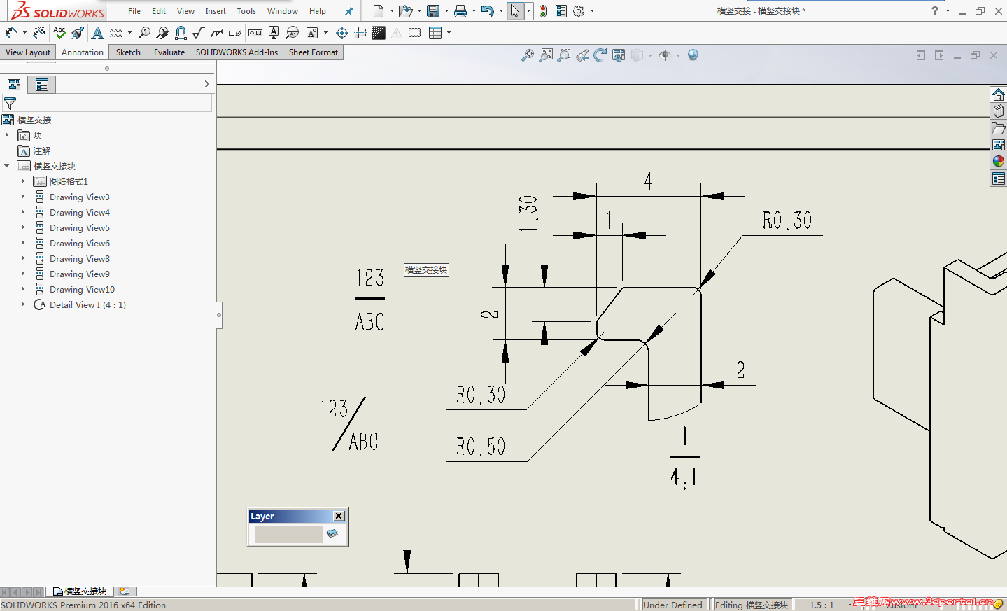Save the current drawing document
The image size is (1007, 611).
click(433, 11)
